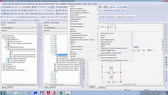Click the devices Значение input field
The width and height of the screenshot is (168, 95).
pyautogui.click(x=55, y=33)
